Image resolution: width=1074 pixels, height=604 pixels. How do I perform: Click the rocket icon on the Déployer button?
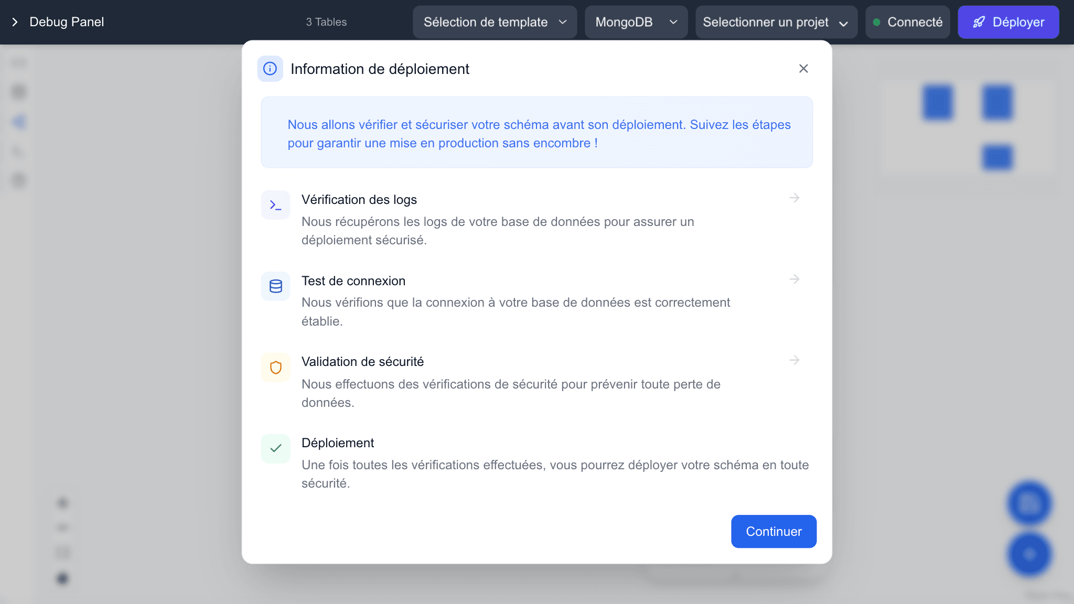(x=980, y=22)
